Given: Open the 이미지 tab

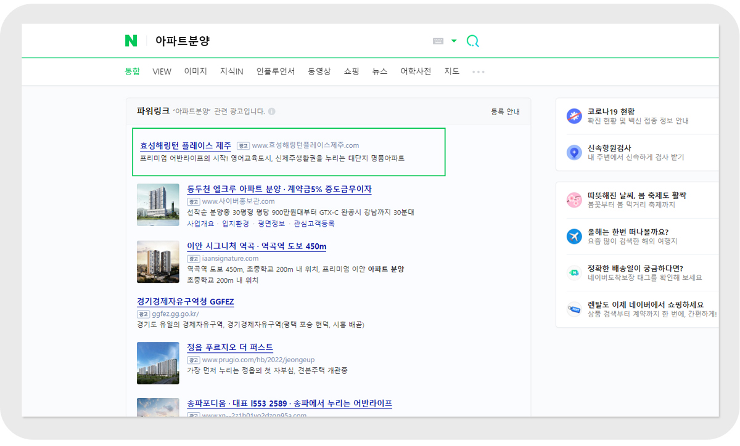Looking at the screenshot, I should (x=195, y=71).
